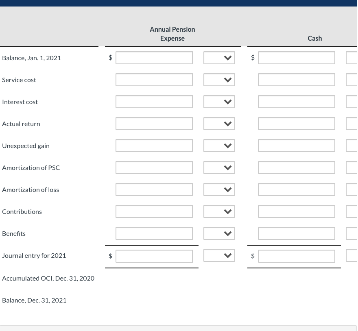Open the Amortization of PSC sign dropdown

(x=219, y=167)
